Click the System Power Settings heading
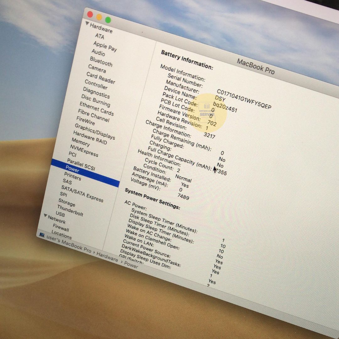This screenshot has width=339, height=339. click(153, 199)
